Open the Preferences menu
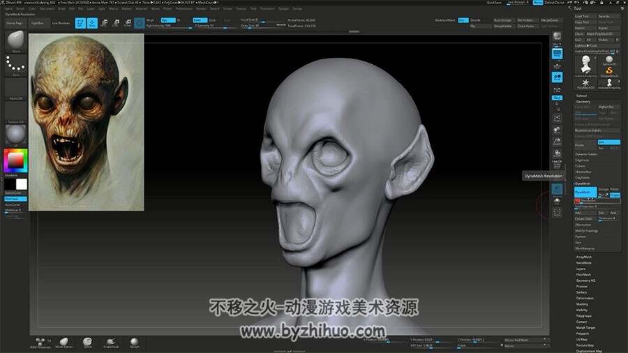This screenshot has width=628, height=353. (184, 8)
